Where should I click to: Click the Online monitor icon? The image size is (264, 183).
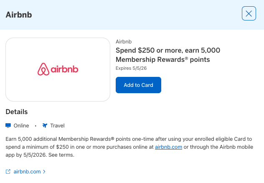coord(8,125)
